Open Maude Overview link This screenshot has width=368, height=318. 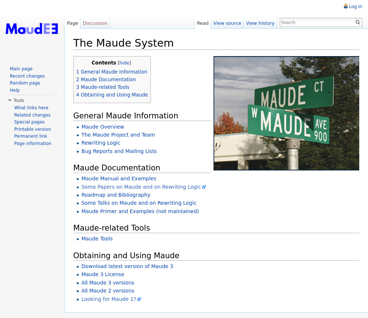tap(102, 127)
